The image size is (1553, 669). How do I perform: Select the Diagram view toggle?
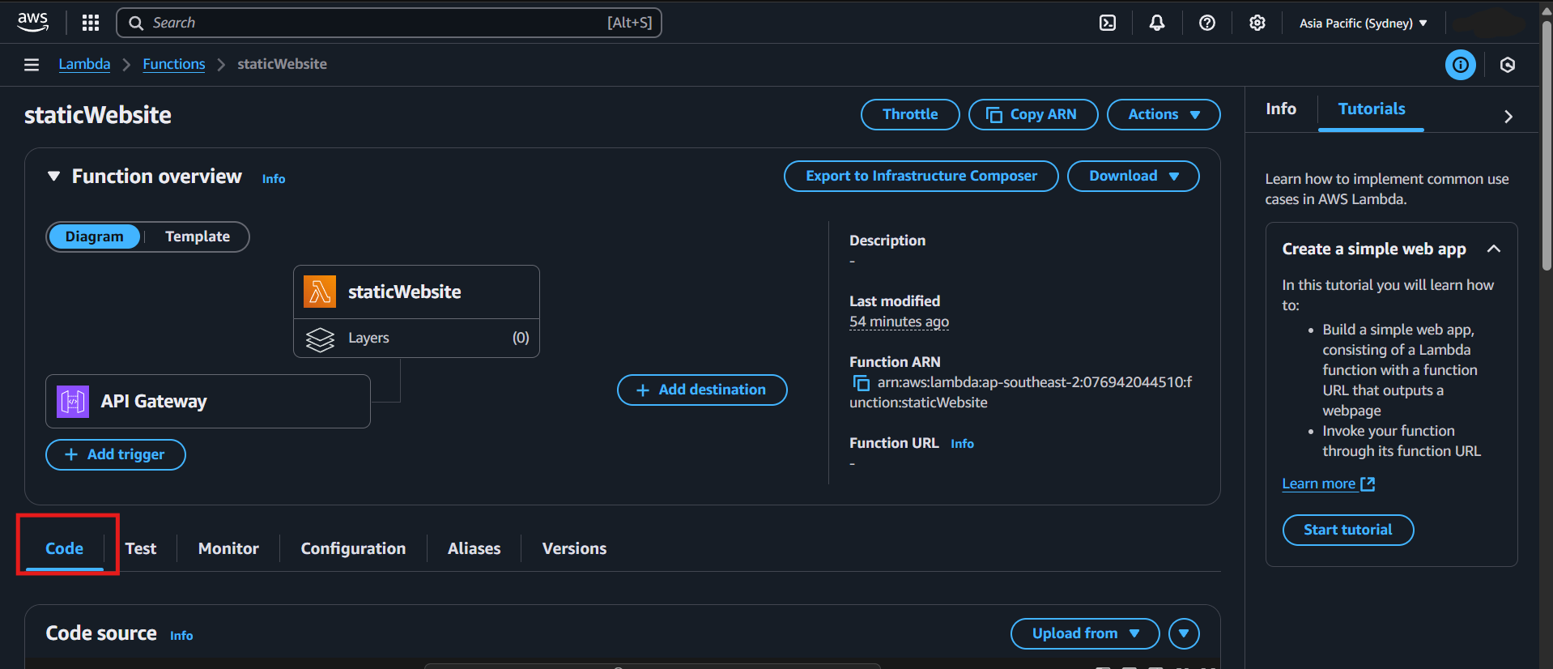tap(95, 236)
